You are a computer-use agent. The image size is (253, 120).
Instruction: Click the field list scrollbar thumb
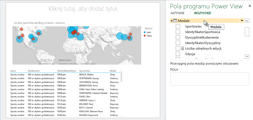point(247,32)
